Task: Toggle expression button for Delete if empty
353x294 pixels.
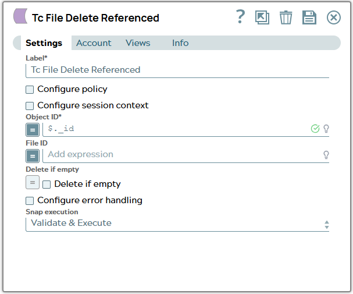Action: (33, 182)
